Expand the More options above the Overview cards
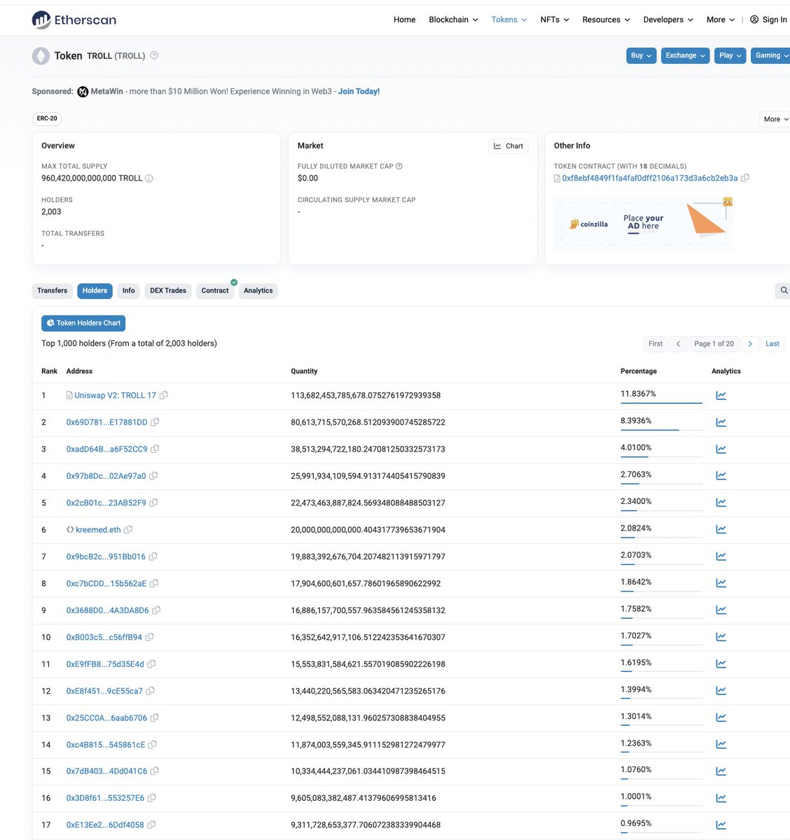The image size is (790, 840). pyautogui.click(x=774, y=119)
